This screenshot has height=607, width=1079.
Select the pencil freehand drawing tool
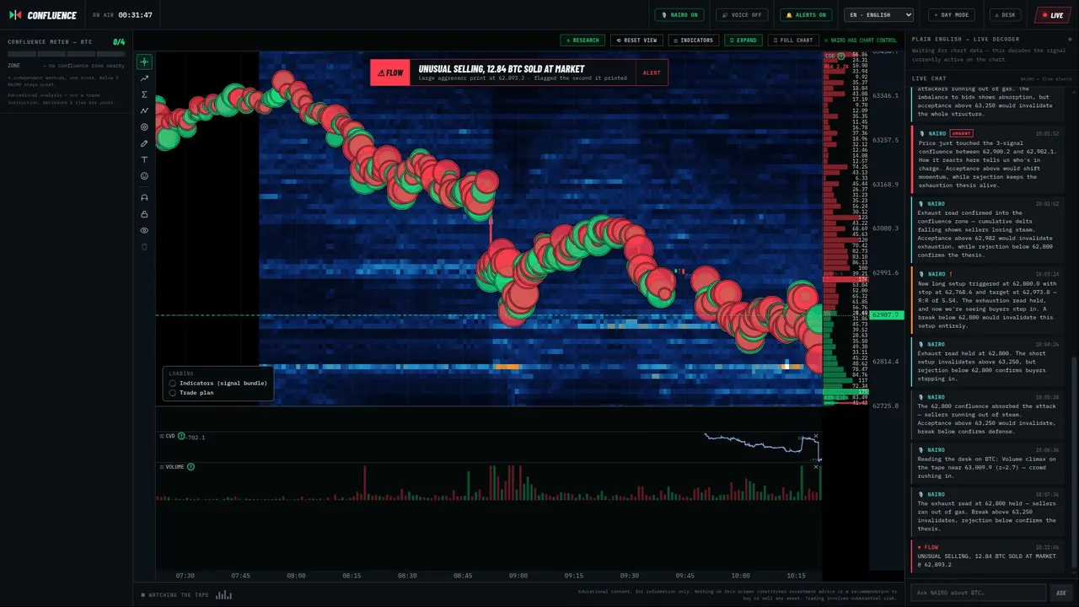[x=144, y=143]
